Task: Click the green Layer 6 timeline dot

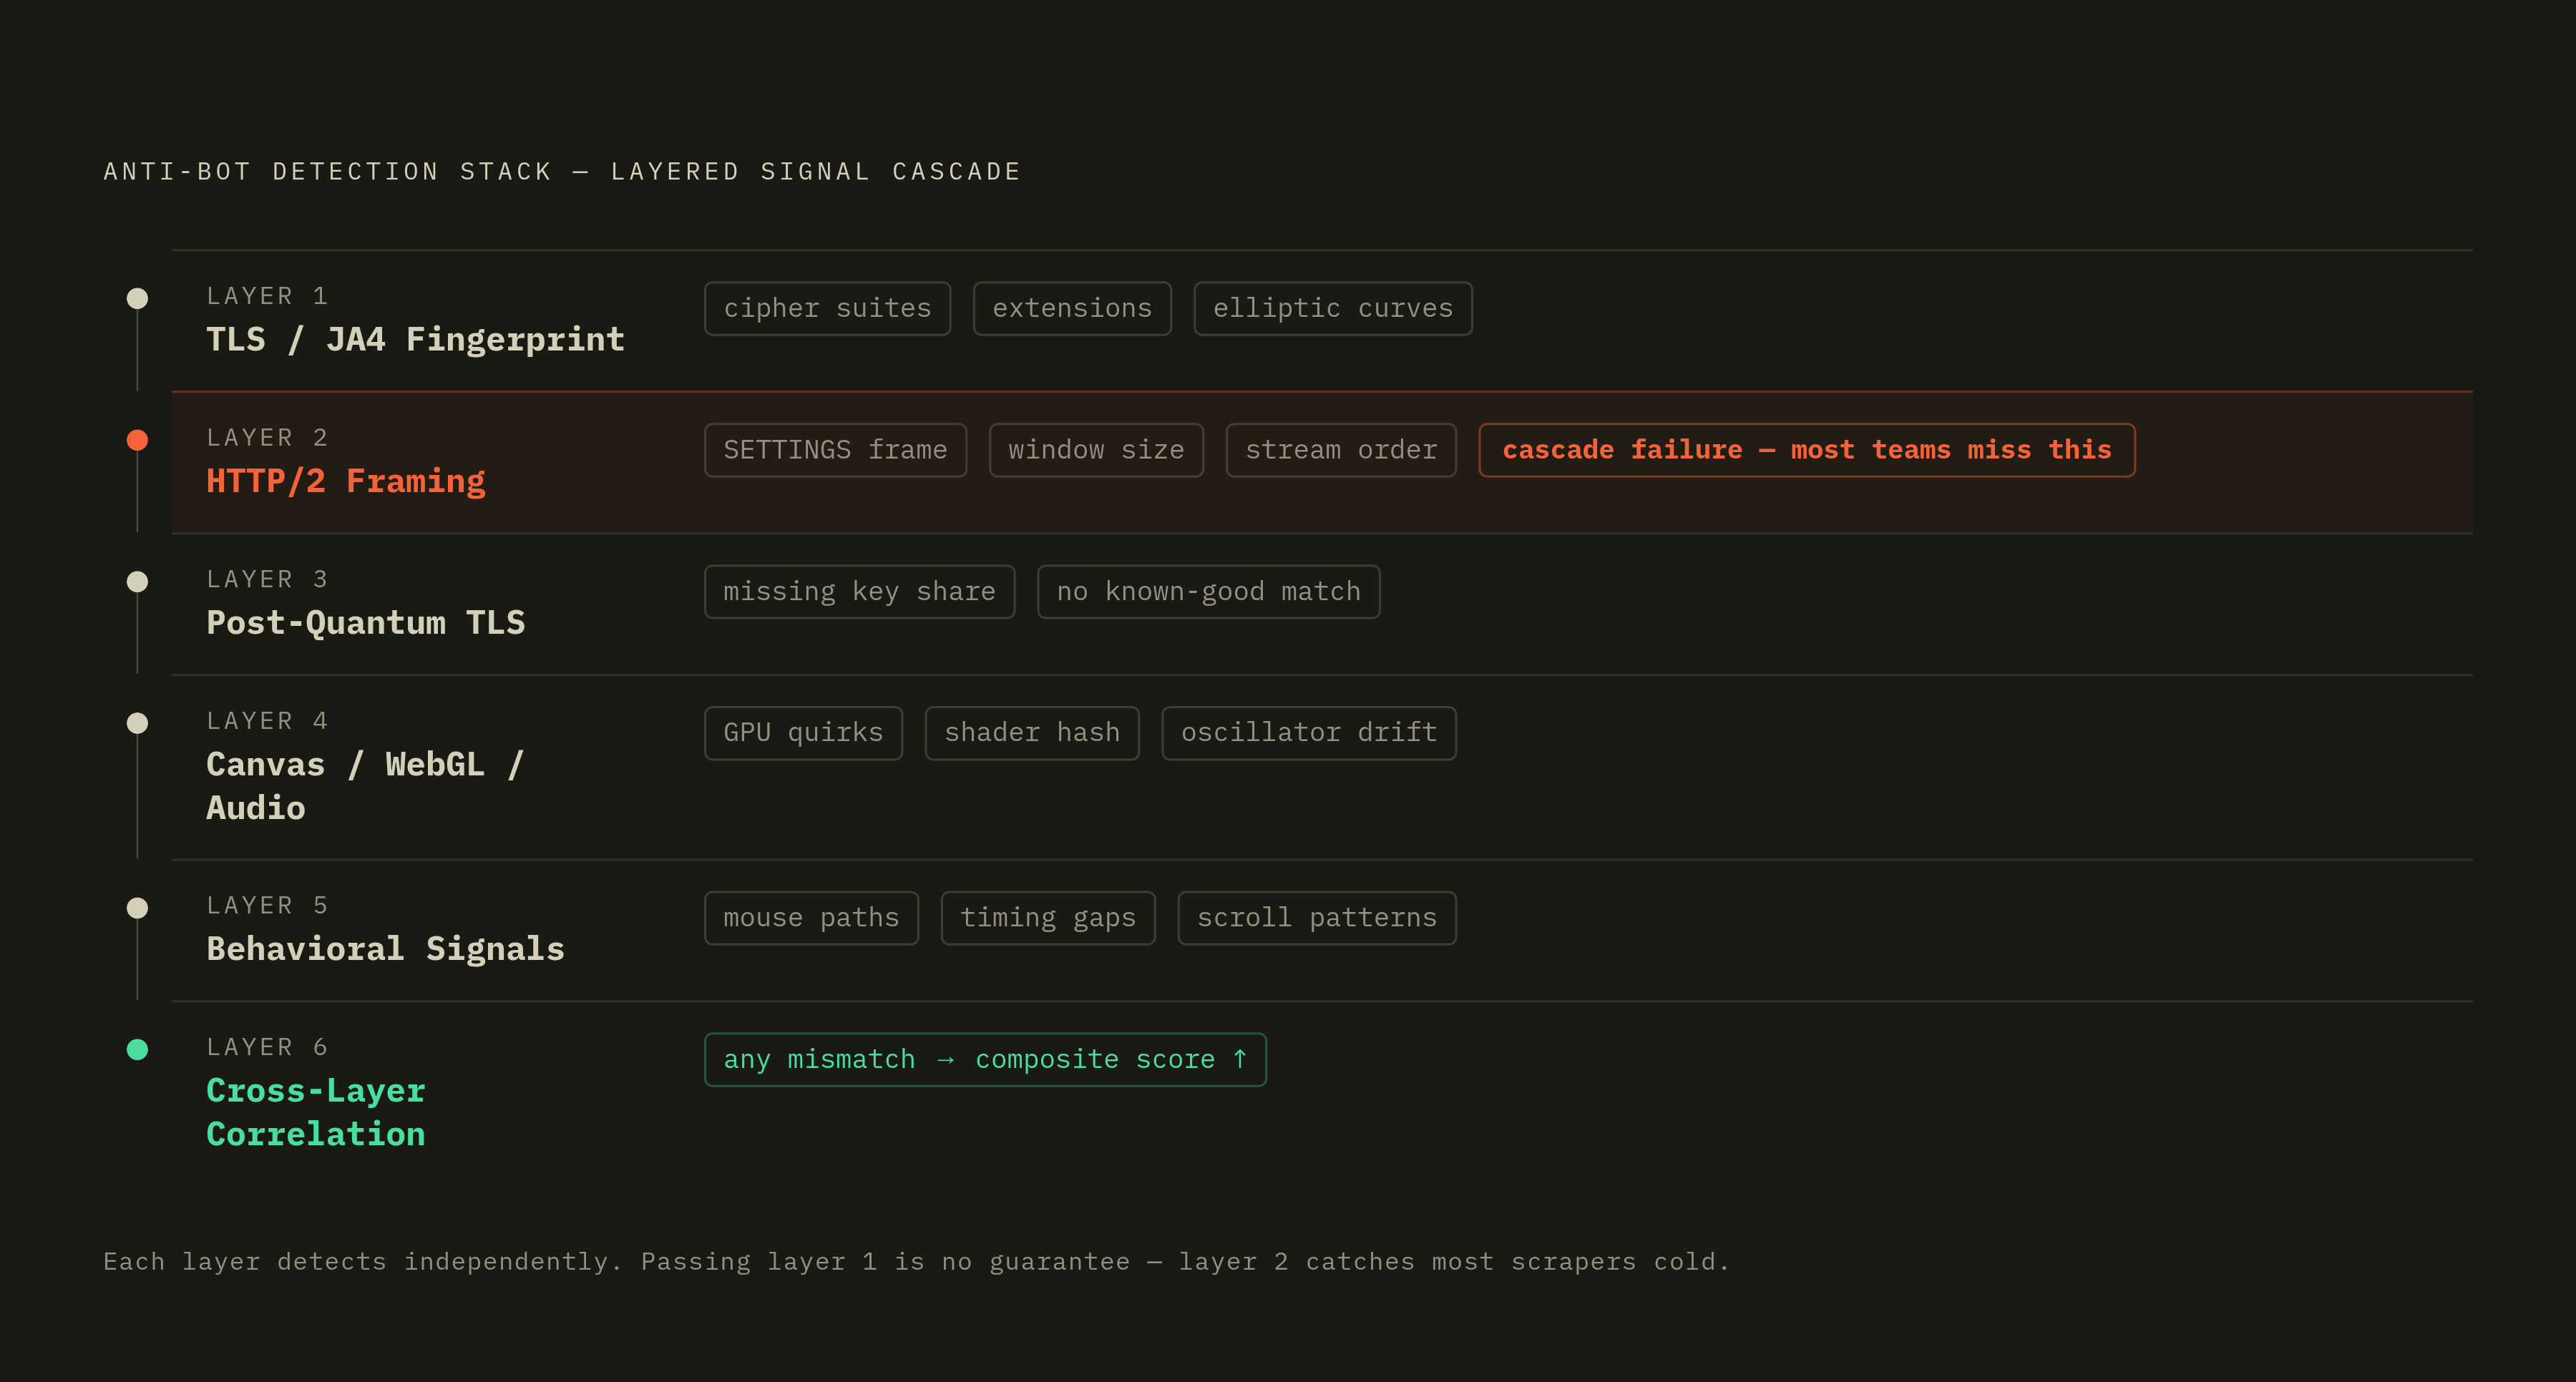Action: pos(138,1049)
